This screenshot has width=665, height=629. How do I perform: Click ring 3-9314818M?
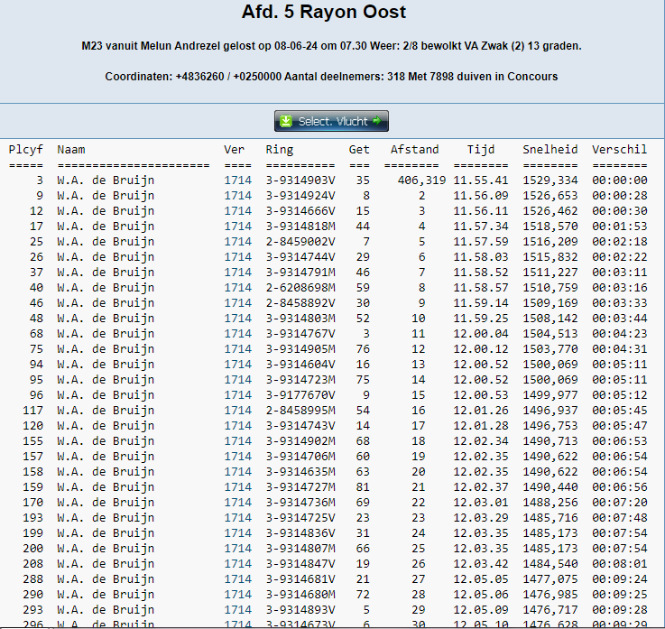click(x=300, y=226)
